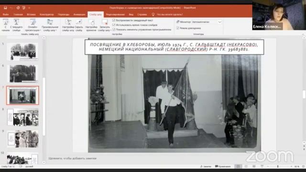The width and height of the screenshot is (306, 172).
Task: Start show from current slide (С текущего слайда)
Action: click(x=16, y=25)
